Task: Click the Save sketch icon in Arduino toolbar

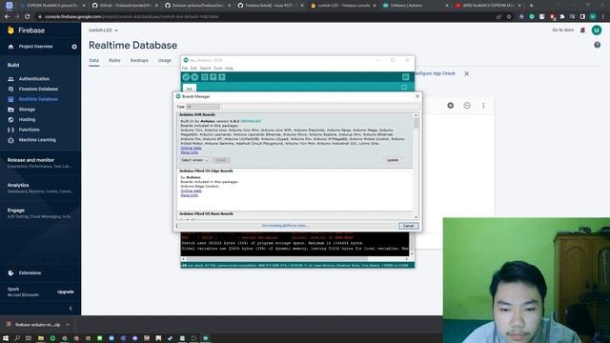Action: pos(222,77)
